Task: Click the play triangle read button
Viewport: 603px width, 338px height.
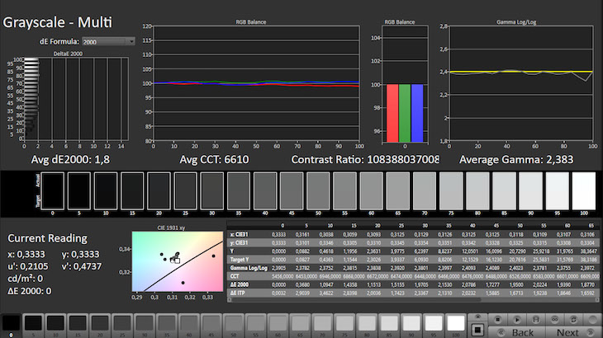Action: click(x=516, y=319)
